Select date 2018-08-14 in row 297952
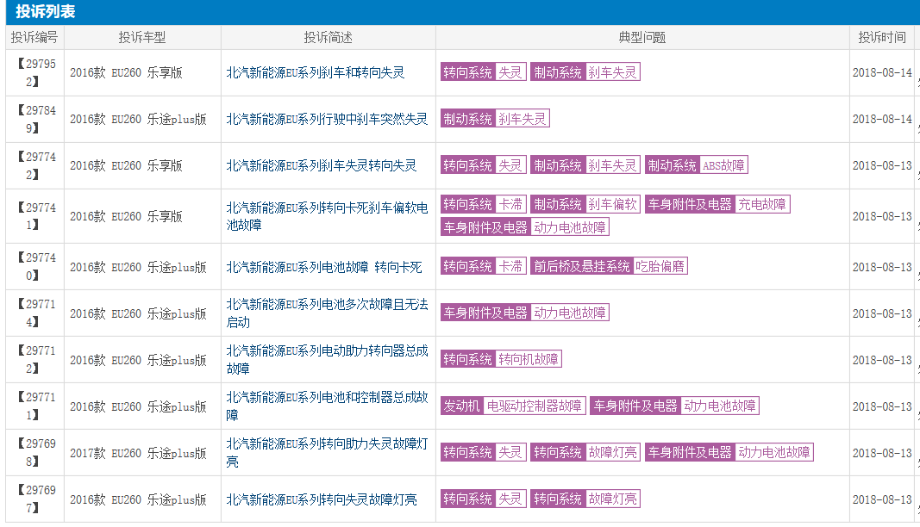 (x=882, y=72)
